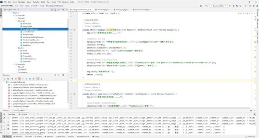Run with coverage icon in top toolbar
Image resolution: width=259 pixels, height=138 pixels.
tap(237, 6)
